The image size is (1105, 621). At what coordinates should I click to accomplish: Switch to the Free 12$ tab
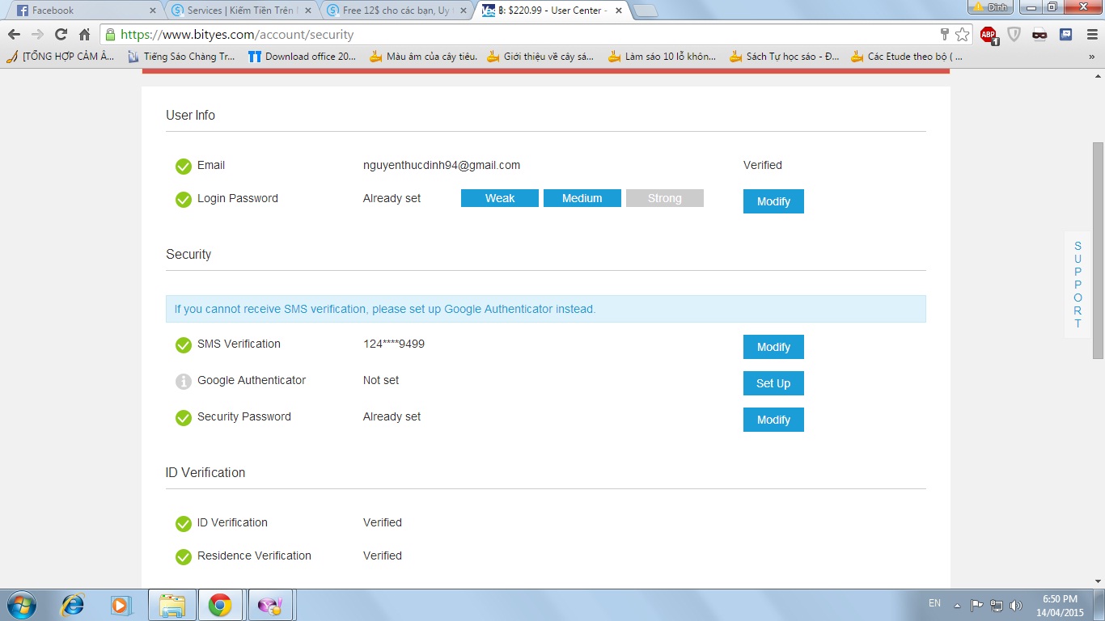(395, 11)
